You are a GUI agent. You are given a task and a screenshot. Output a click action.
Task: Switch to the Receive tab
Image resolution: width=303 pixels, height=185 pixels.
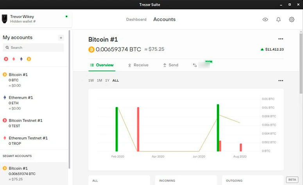point(138,65)
